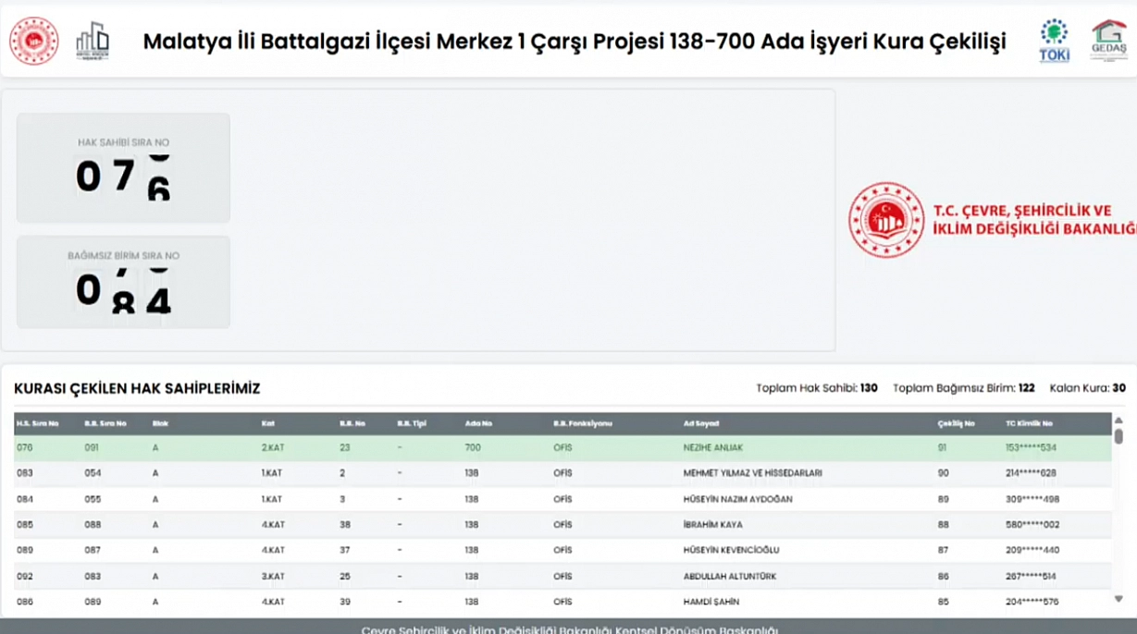1137x634 pixels.
Task: Click the Hak Sahibi Sıra No counter
Action: pos(123,168)
